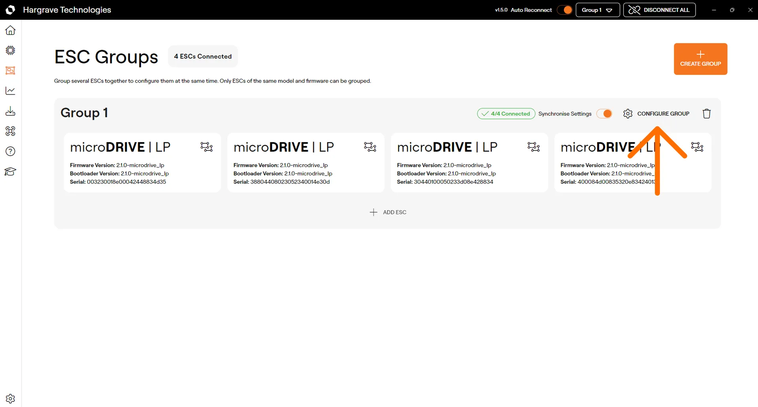
Task: Open the graph/telemetry sidebar icon
Action: (10, 90)
